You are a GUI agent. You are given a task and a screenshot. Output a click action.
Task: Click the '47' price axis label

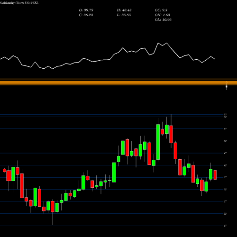point(225,153)
